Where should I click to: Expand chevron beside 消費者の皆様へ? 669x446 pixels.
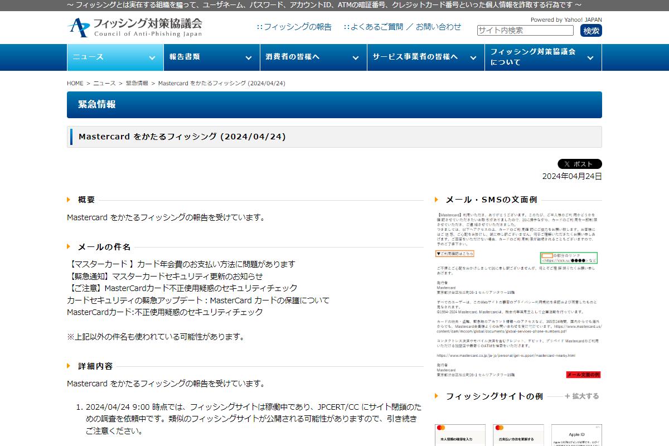click(x=355, y=57)
